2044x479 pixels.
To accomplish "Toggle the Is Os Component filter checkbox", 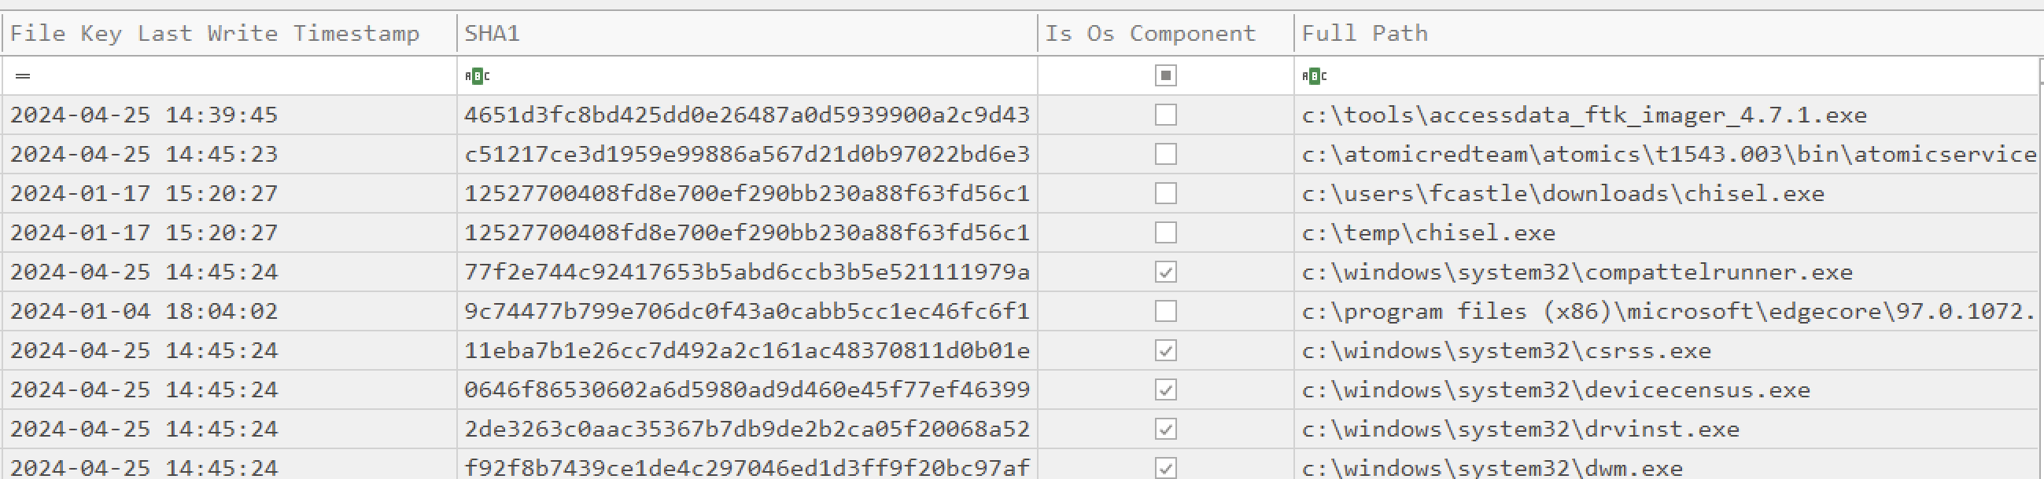I will (x=1165, y=76).
